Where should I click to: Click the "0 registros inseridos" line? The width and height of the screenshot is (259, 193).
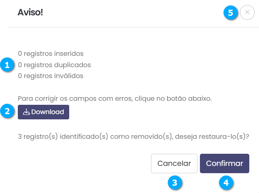(x=51, y=53)
